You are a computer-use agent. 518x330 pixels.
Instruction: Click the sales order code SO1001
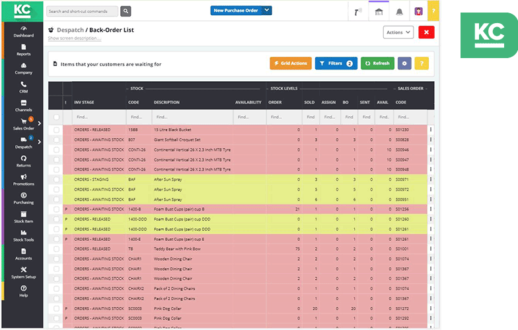tap(402, 249)
